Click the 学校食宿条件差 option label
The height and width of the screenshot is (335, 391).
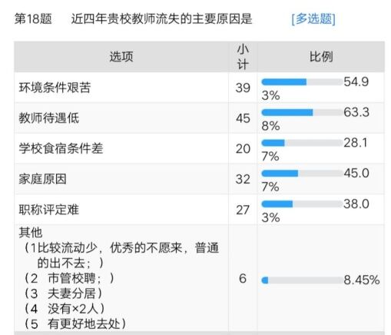click(x=61, y=148)
